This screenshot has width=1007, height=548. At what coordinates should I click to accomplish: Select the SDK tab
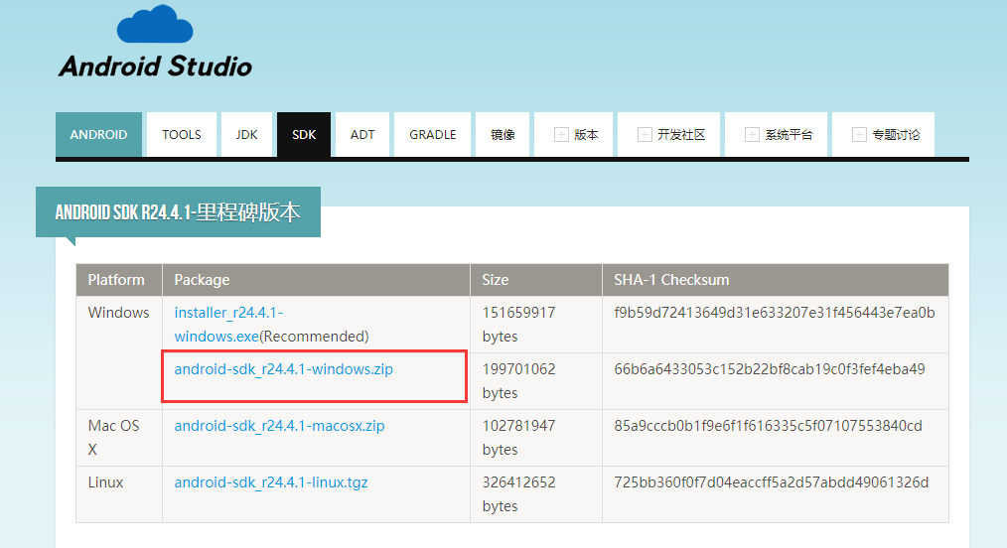pyautogui.click(x=304, y=134)
